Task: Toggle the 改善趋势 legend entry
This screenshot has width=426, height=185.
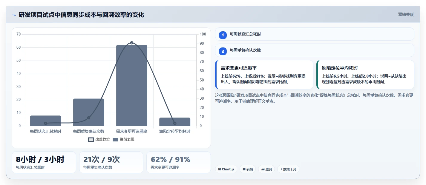Action: (99, 139)
